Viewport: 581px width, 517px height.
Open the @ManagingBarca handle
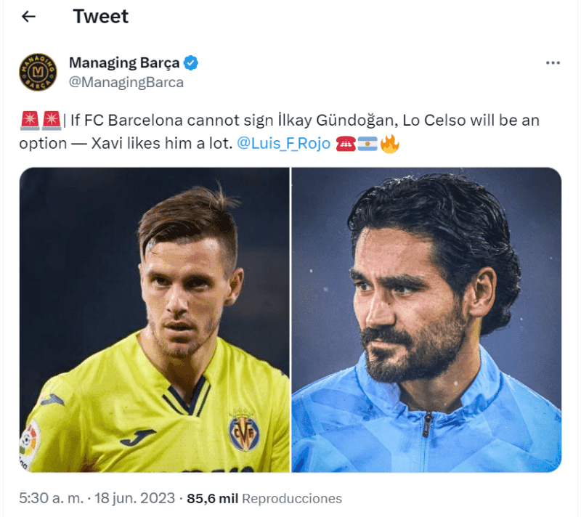[126, 82]
